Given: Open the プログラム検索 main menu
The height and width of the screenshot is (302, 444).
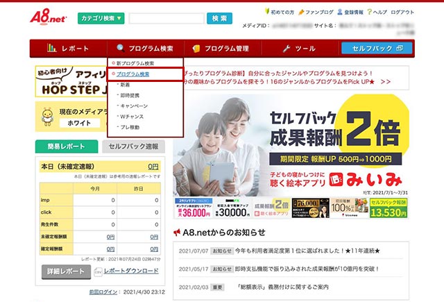Looking at the screenshot, I should [146, 49].
